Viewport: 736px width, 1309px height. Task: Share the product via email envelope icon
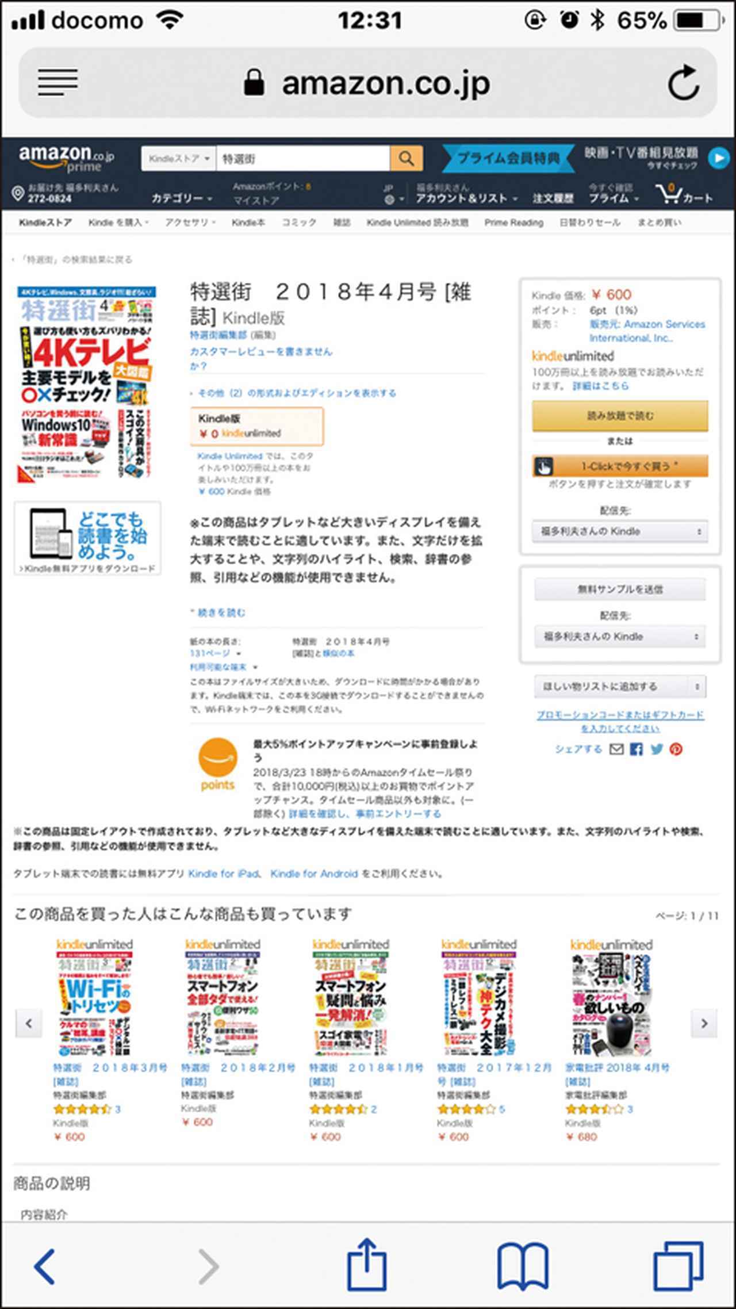point(616,749)
